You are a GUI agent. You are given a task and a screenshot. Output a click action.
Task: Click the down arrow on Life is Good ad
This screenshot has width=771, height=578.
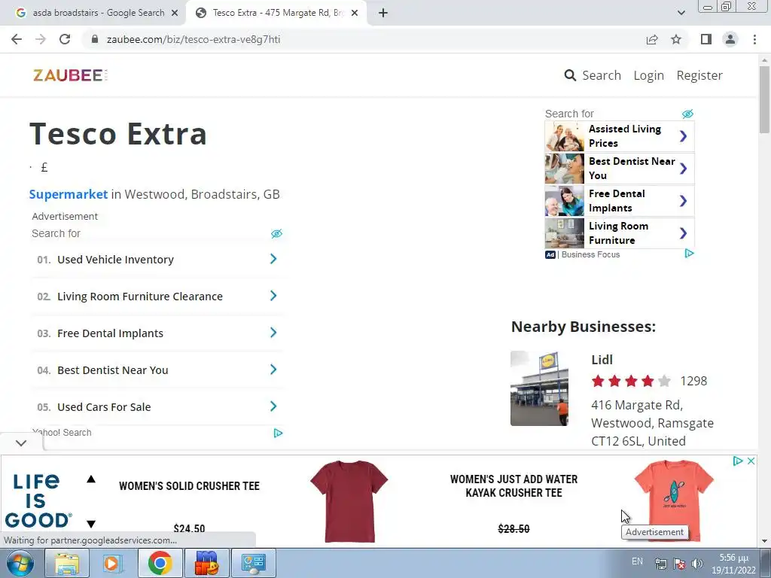(91, 524)
